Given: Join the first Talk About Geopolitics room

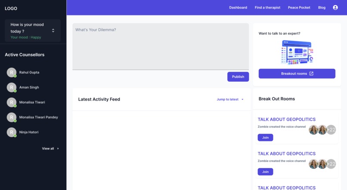Looking at the screenshot, I should 265,138.
